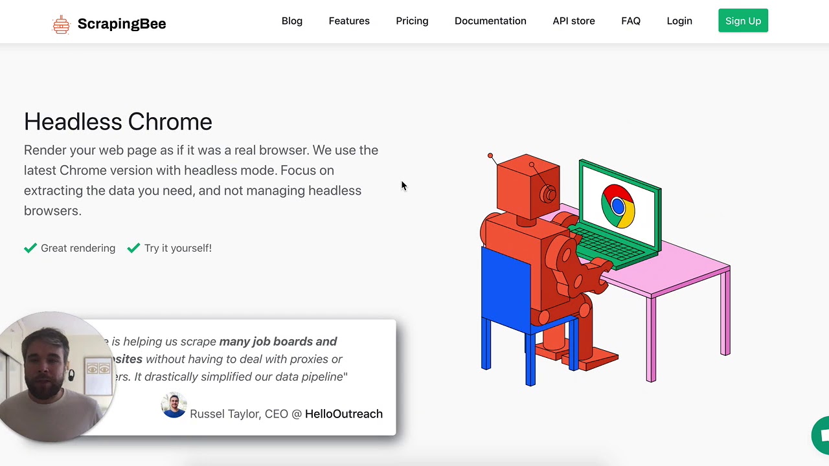Click the Headless Chrome heading
Viewport: 829px width, 466px height.
(x=118, y=122)
